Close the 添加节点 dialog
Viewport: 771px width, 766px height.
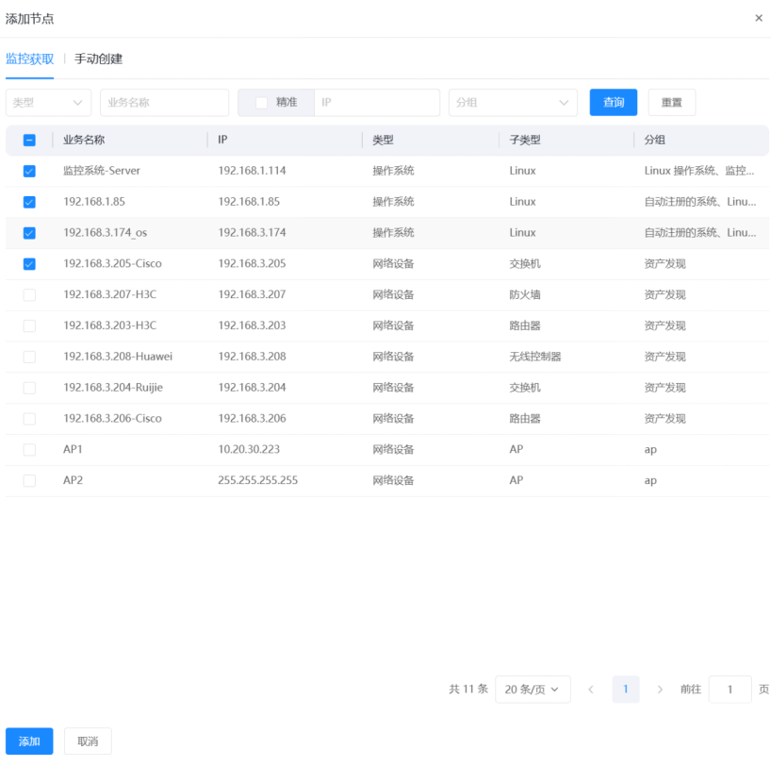[x=758, y=18]
